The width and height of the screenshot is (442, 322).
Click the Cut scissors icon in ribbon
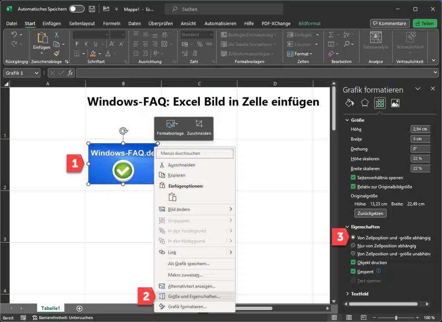coord(57,34)
